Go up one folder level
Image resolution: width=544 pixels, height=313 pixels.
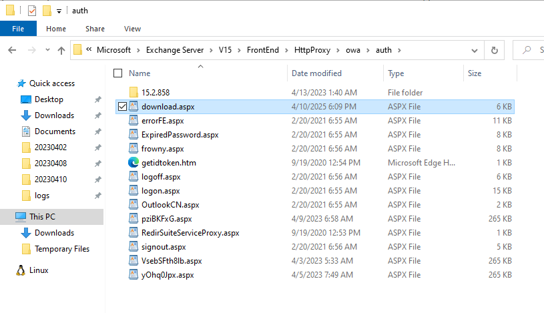click(61, 50)
